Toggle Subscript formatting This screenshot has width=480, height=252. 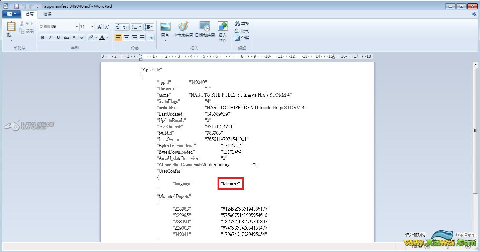tap(74, 38)
